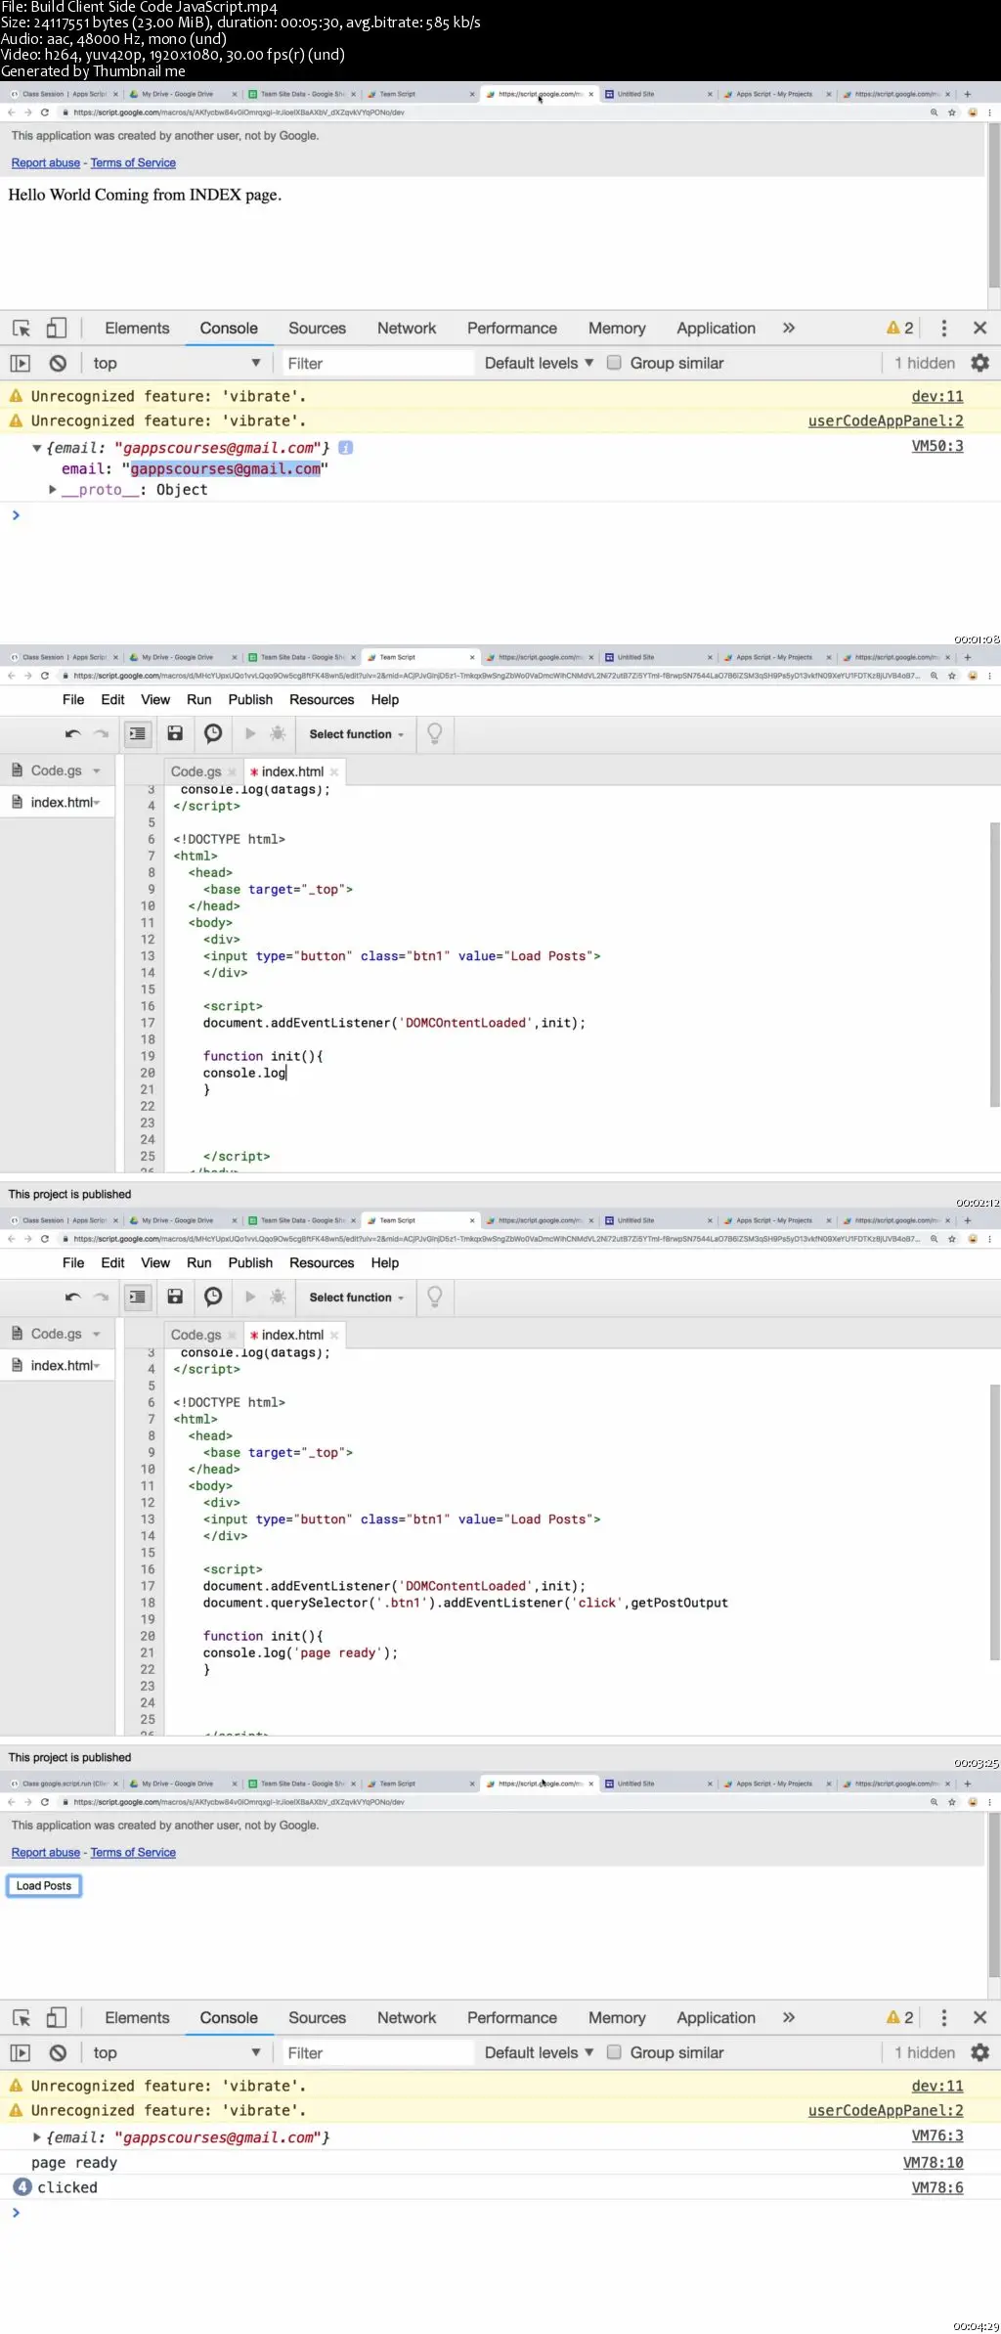1001x2334 pixels.
Task: Open the File menu in 00:02:12 frame
Action: pos(73,700)
